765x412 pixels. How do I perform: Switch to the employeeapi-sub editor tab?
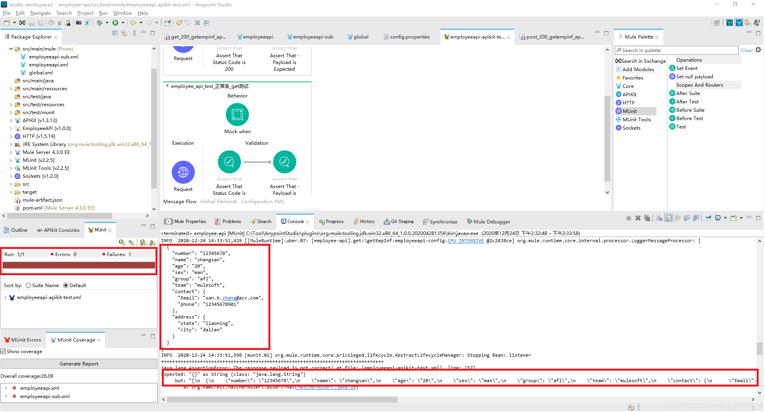pyautogui.click(x=310, y=37)
